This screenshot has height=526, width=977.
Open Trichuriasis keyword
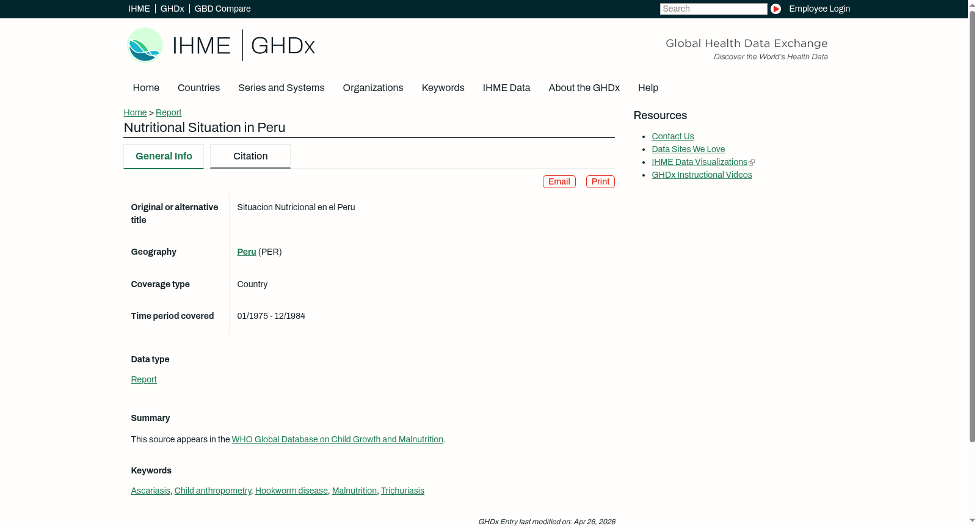pyautogui.click(x=402, y=491)
